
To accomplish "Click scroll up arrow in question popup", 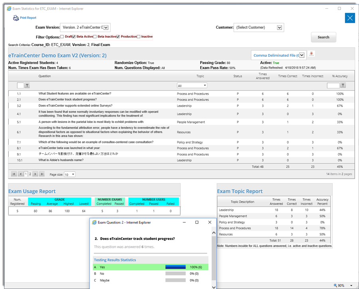I will point(214,233).
